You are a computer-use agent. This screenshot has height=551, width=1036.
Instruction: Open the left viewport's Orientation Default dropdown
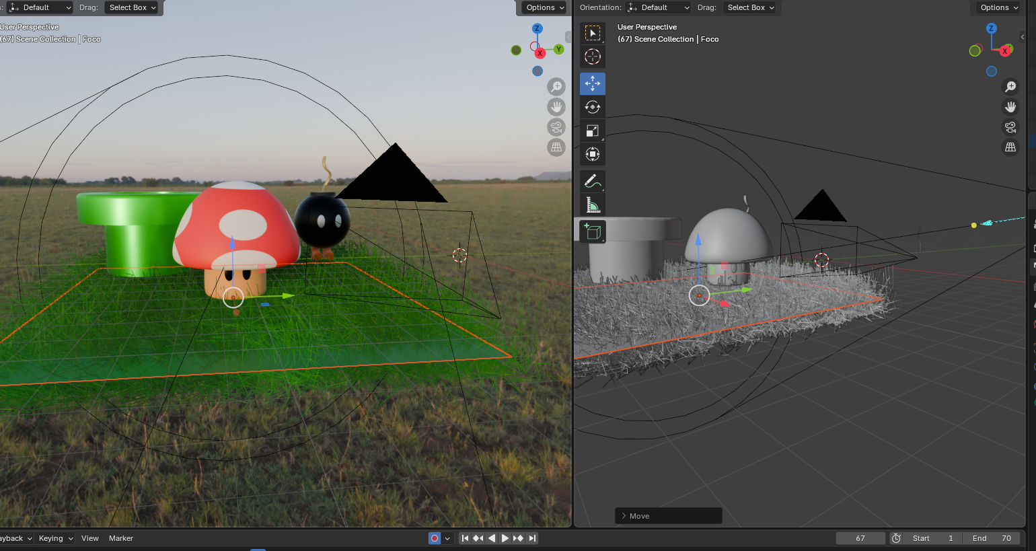coord(40,7)
